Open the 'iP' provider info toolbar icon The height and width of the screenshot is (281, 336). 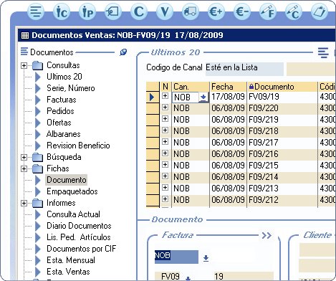(x=87, y=11)
